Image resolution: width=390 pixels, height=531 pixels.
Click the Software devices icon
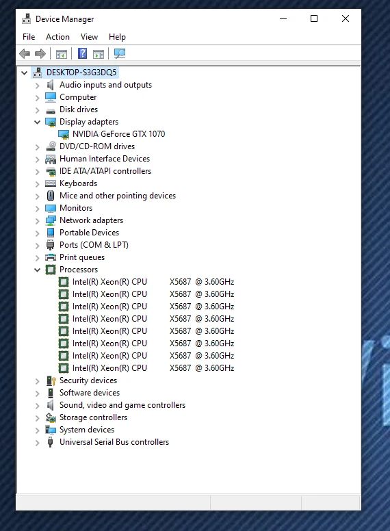pos(51,393)
